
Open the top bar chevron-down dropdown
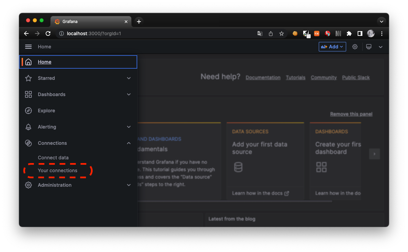coord(381,47)
